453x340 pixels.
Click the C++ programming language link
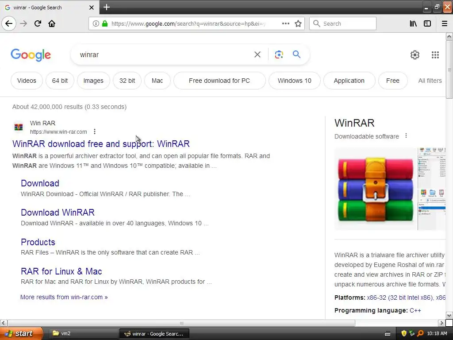pos(415,310)
